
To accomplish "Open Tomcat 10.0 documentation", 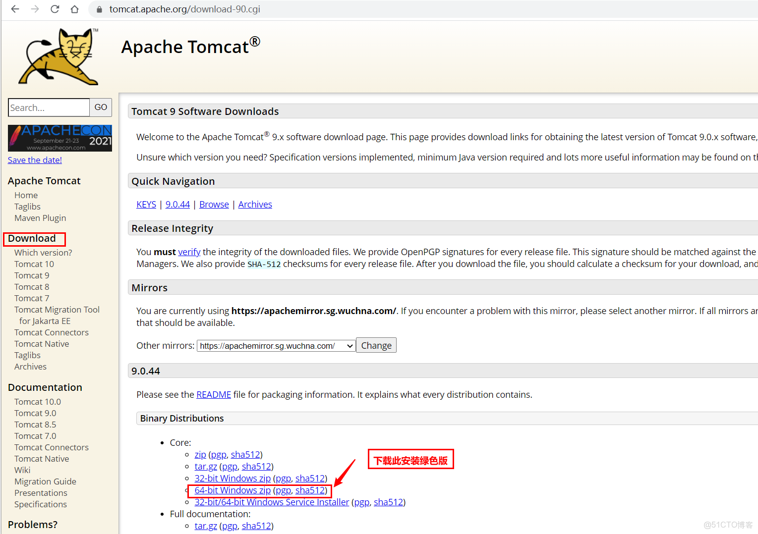I will click(38, 402).
